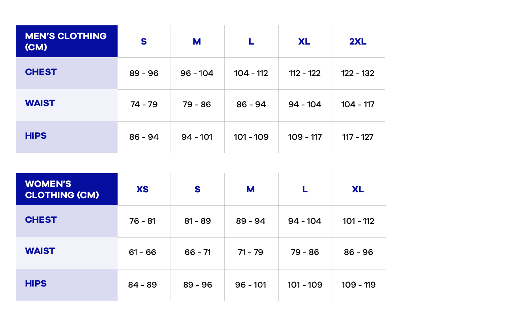Click the women's hips value 89 - 96

(197, 285)
